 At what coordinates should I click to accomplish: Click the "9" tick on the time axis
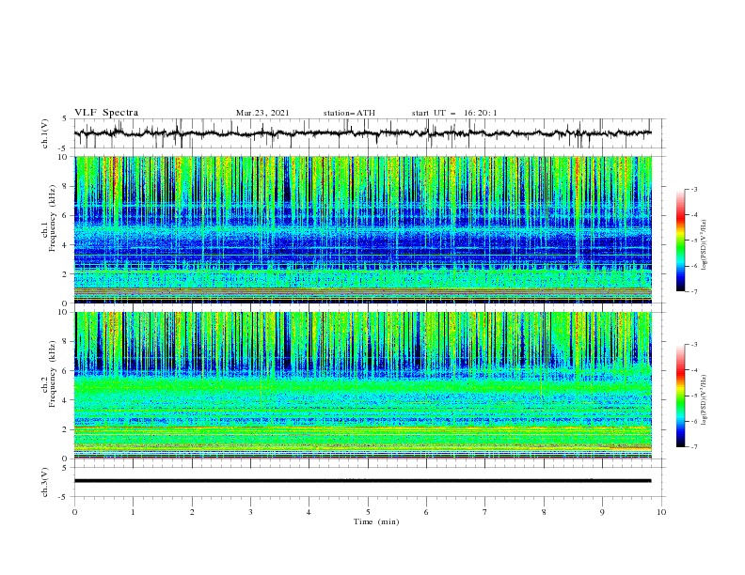tap(602, 512)
